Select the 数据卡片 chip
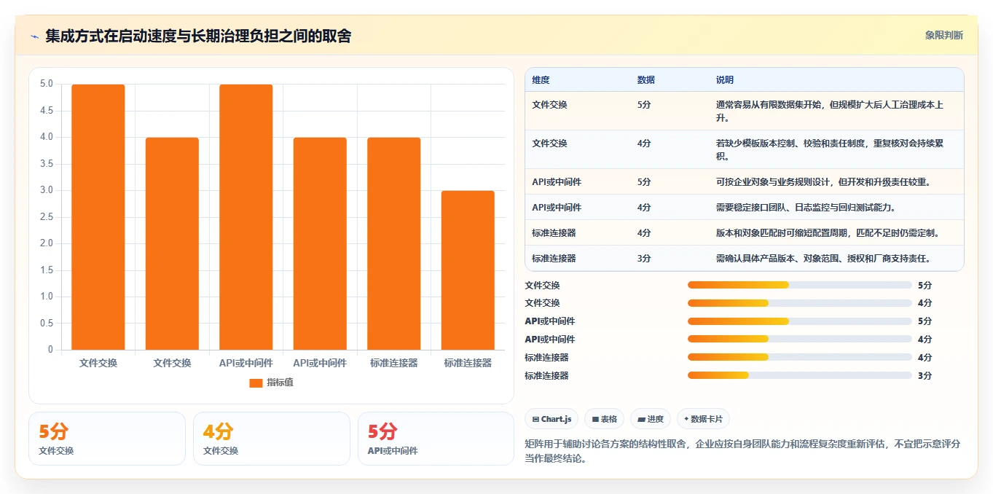Viewport: 993px width, 494px height. coord(703,419)
